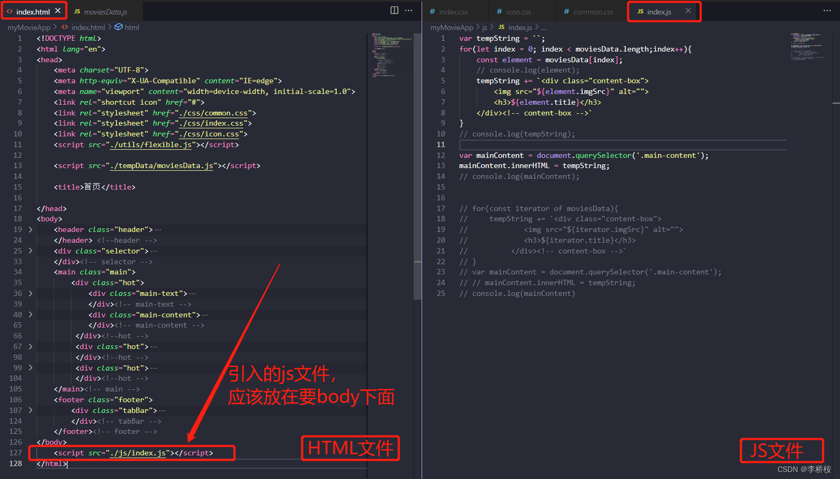Follow the ./utils/flexible.js link
The width and height of the screenshot is (840, 479).
[x=151, y=145]
